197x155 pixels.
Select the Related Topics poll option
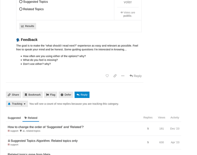[21, 9]
